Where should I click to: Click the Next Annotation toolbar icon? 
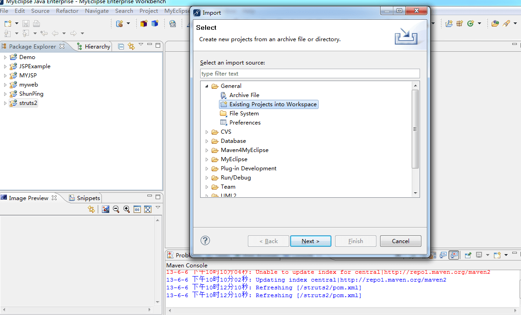coord(8,33)
